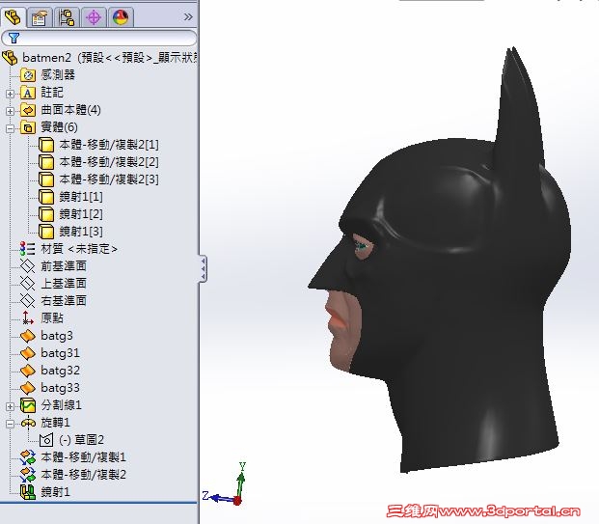The image size is (599, 524).
Task: Select the 原點 origin icon
Action: [x=28, y=318]
